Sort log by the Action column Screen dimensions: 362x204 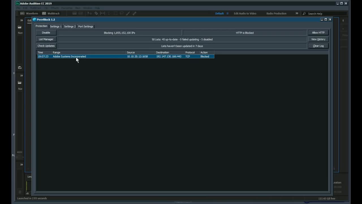point(207,52)
